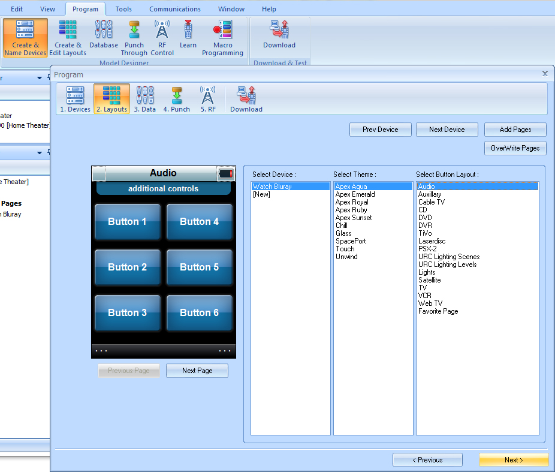
Task: Go to step 3. Data in Program dialog
Action: 144,99
